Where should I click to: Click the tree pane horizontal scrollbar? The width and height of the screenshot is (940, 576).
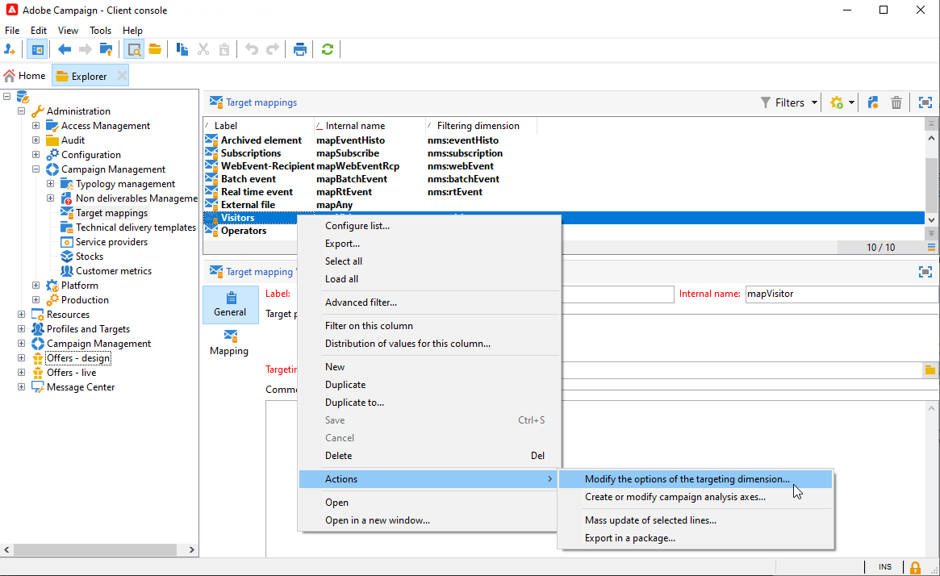(x=94, y=549)
